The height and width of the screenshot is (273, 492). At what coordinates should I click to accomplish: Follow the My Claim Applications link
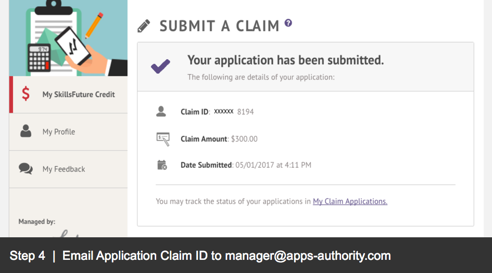tap(350, 201)
